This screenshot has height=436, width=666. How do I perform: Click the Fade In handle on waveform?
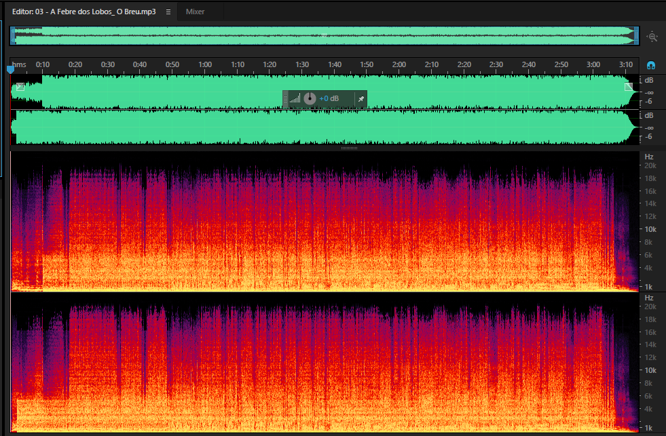pyautogui.click(x=20, y=87)
